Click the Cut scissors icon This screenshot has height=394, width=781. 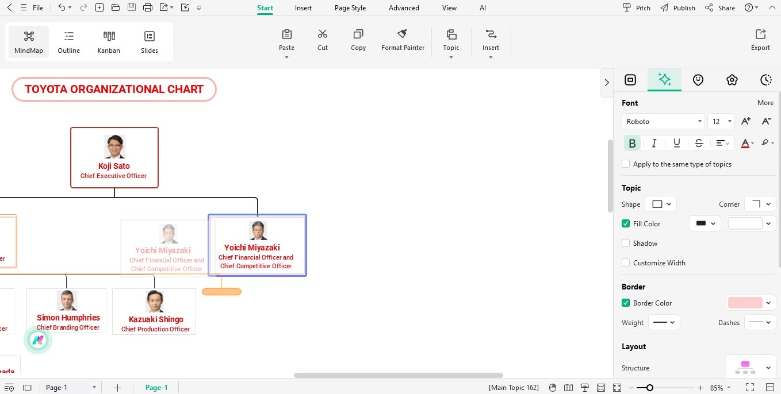point(323,34)
